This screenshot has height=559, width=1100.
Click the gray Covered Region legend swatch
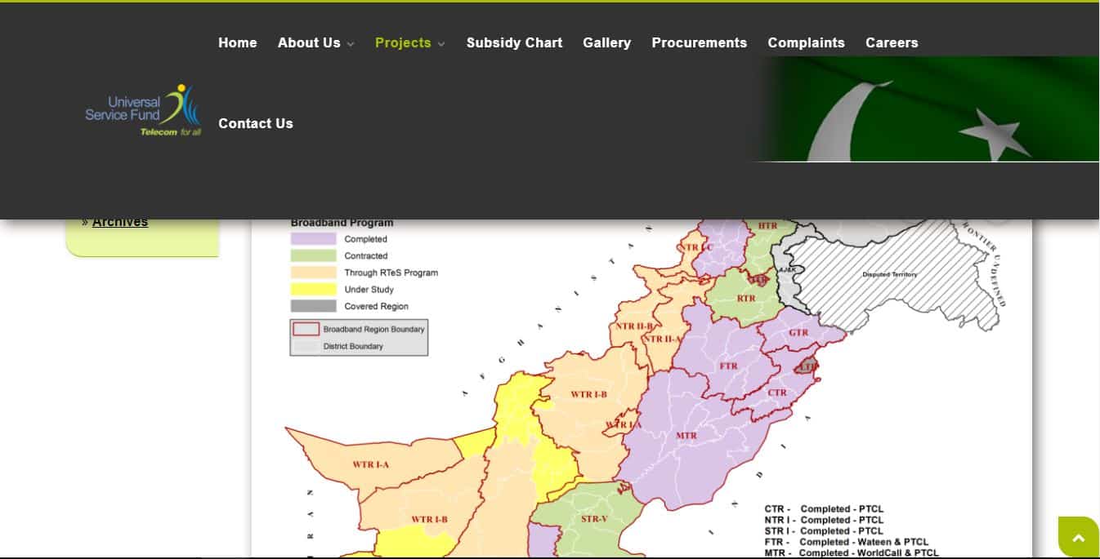coord(314,306)
